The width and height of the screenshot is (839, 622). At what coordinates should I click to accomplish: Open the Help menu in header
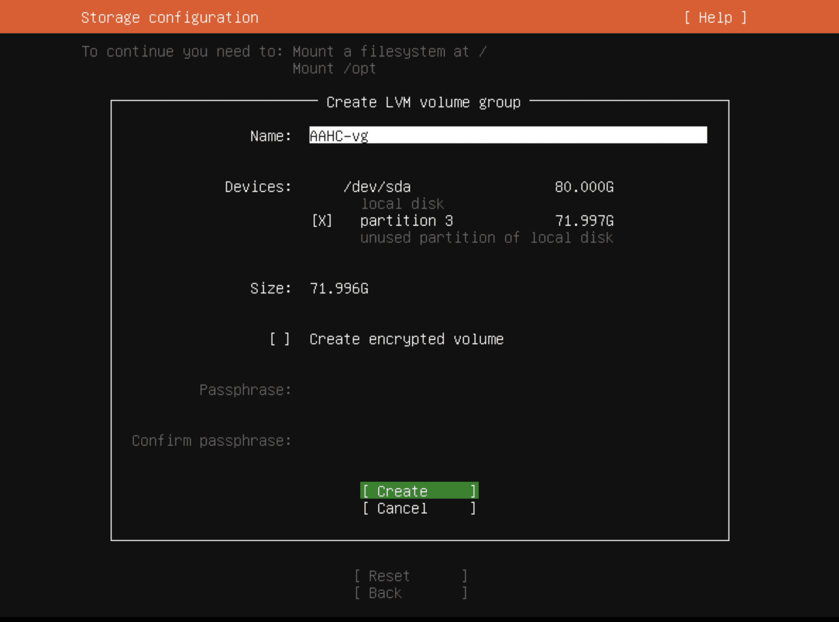[715, 18]
